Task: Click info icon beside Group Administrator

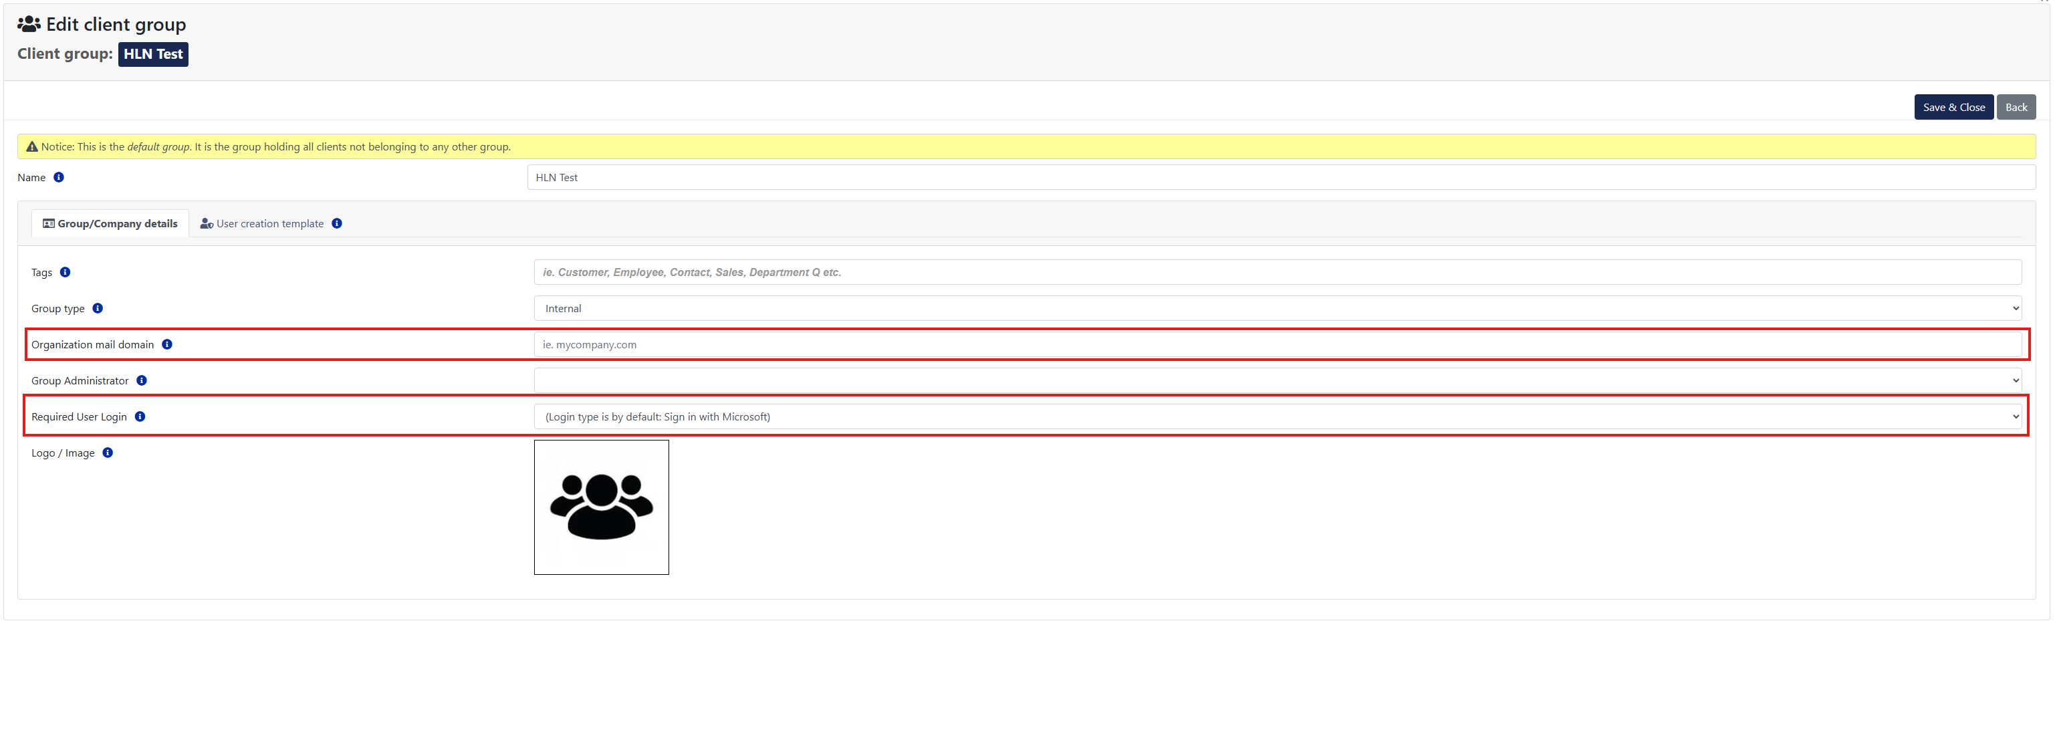Action: pyautogui.click(x=141, y=380)
